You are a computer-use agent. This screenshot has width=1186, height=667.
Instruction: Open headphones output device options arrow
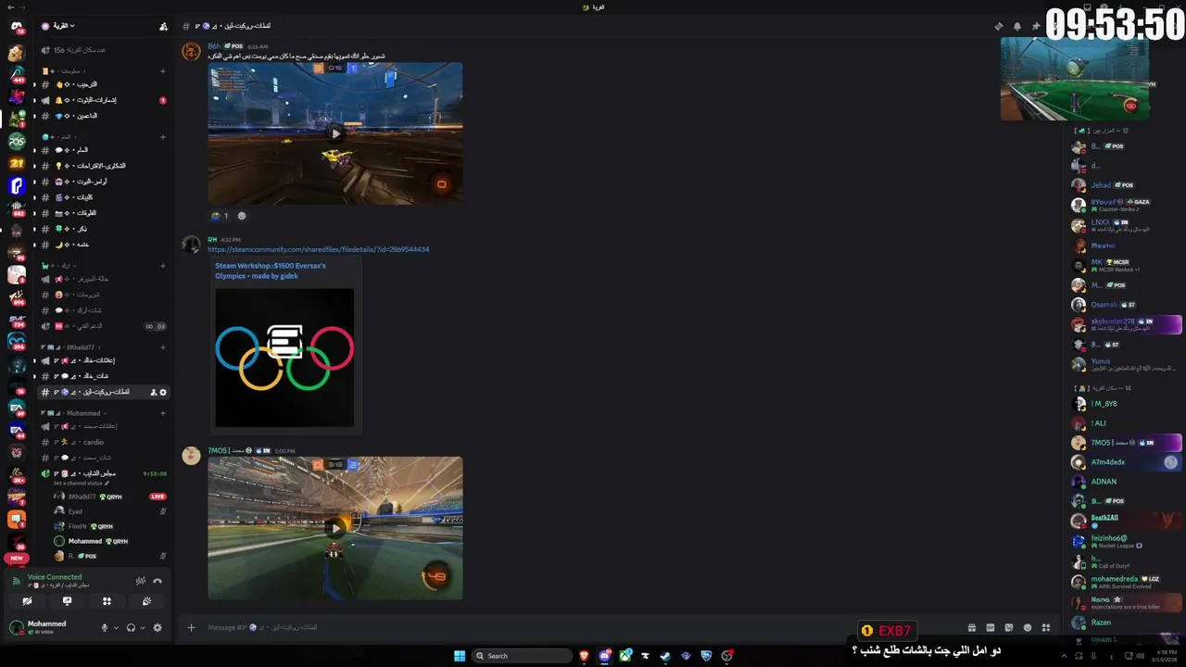click(x=143, y=628)
